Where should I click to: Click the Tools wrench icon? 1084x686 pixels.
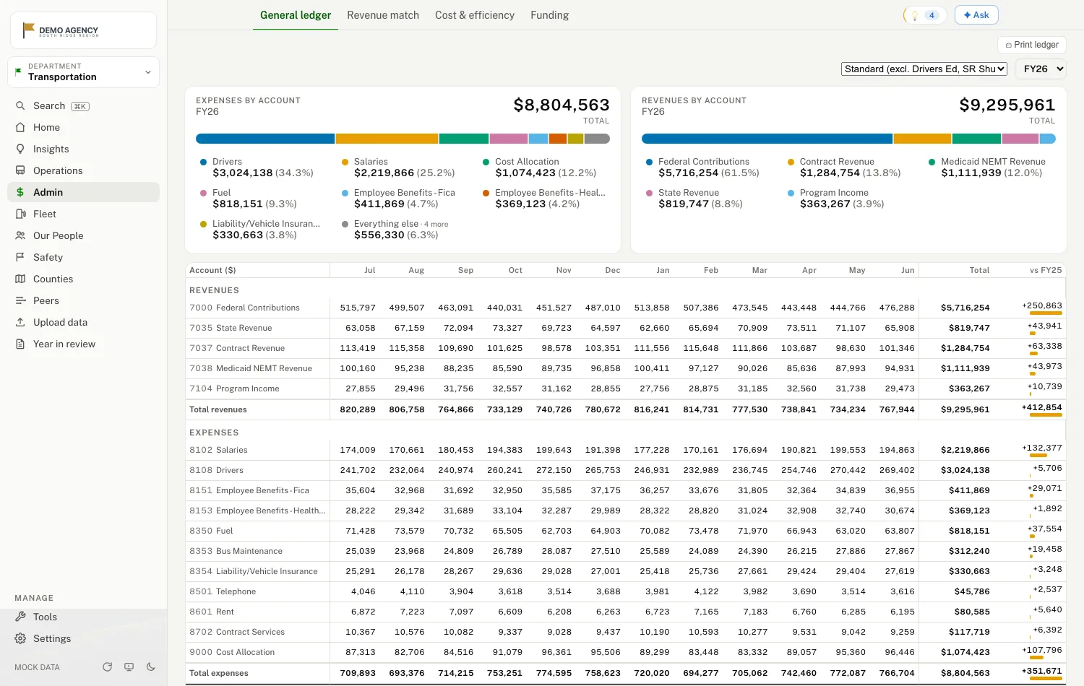click(x=20, y=617)
